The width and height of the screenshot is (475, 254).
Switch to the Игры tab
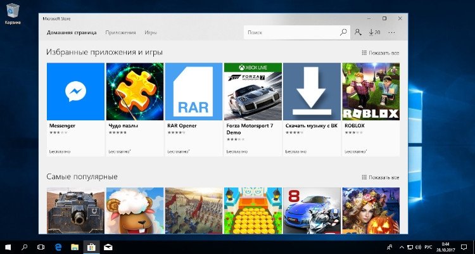point(151,32)
